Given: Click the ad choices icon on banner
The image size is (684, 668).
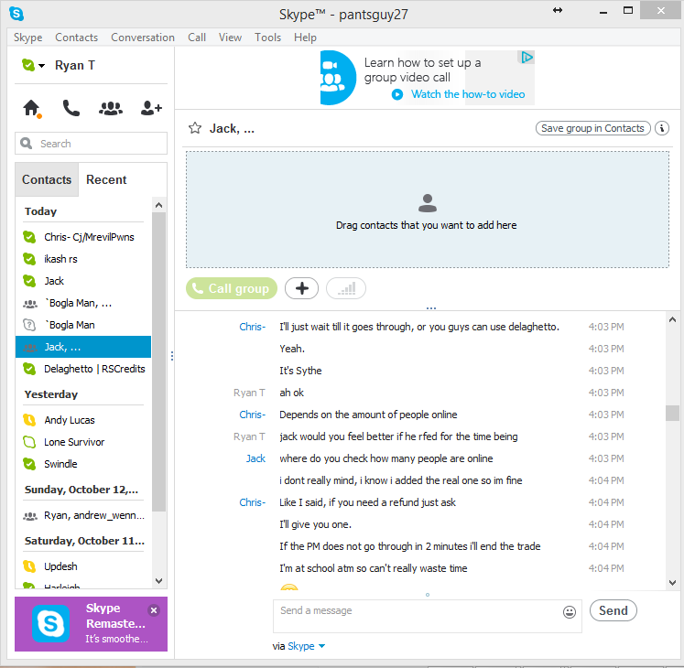Looking at the screenshot, I should (x=527, y=57).
